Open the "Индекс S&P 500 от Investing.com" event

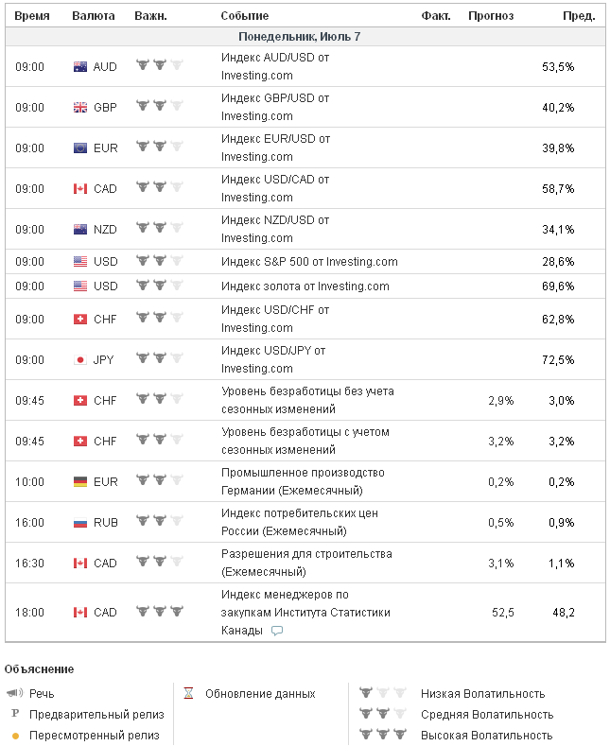(x=309, y=262)
